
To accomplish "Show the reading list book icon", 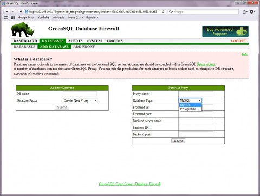I will tap(6, 17).
